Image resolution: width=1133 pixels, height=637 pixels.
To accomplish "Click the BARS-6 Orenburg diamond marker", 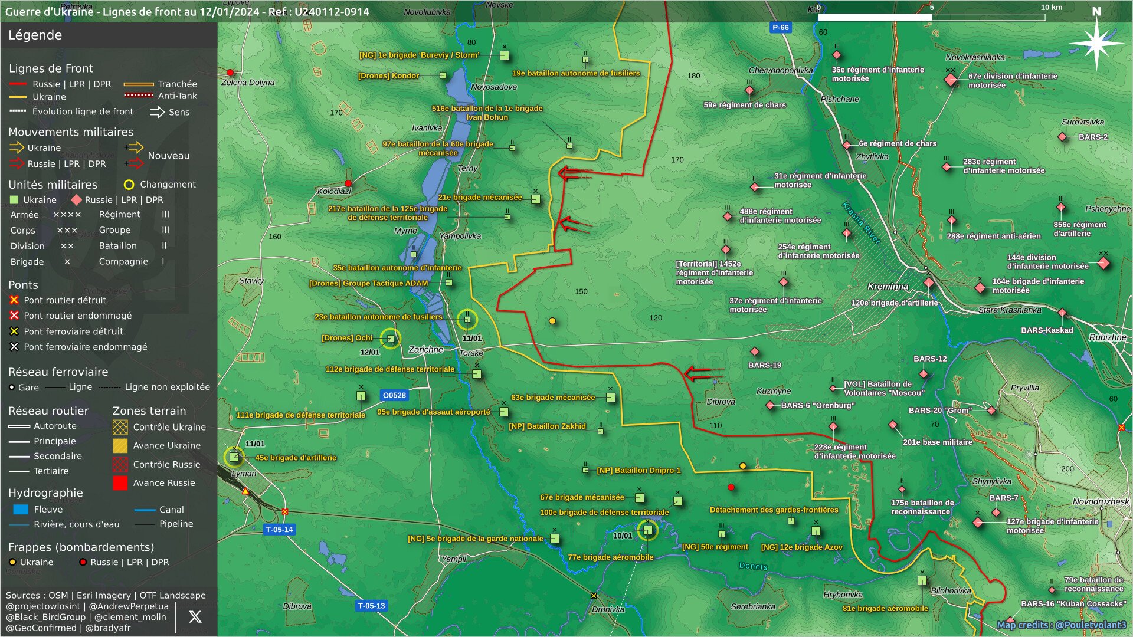I will 770,405.
